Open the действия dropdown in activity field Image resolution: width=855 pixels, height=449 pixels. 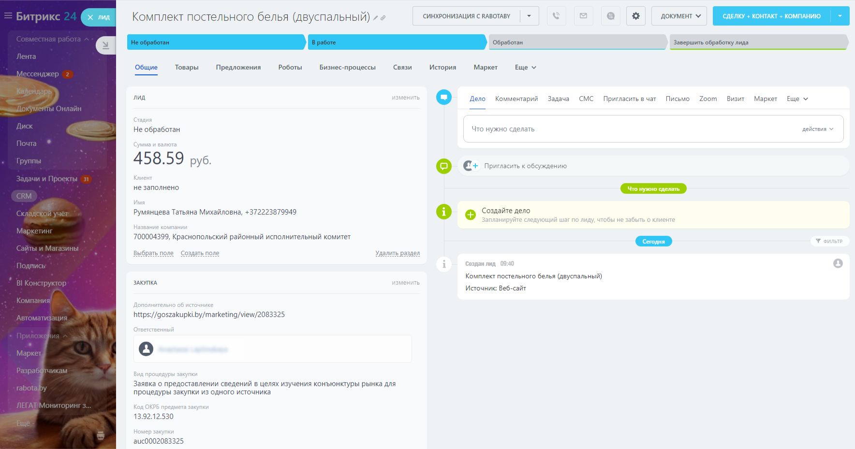(817, 129)
